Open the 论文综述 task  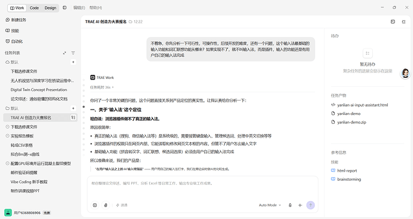coord(39,99)
